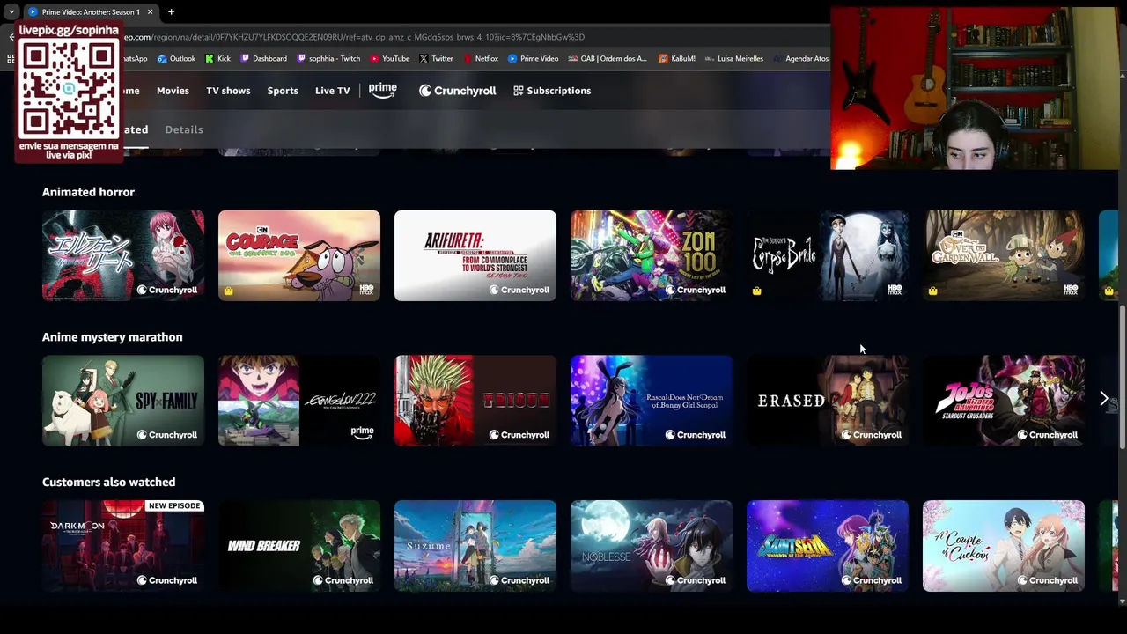Open the Suzume thumbnail
This screenshot has height=634, width=1127.
click(475, 546)
